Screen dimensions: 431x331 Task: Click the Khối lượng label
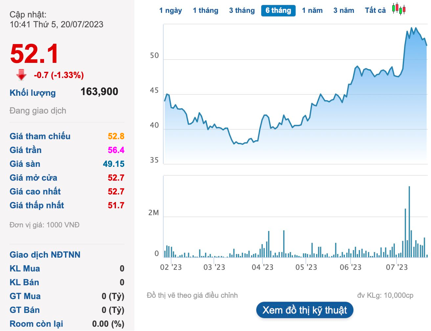click(x=33, y=93)
